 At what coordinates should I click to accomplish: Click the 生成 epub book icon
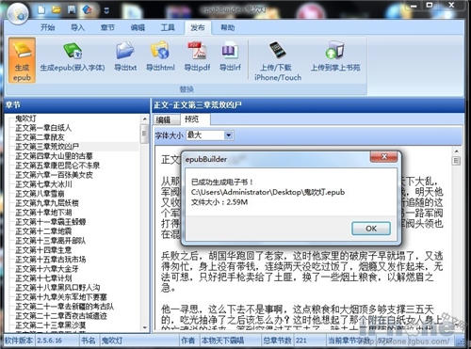(x=22, y=50)
